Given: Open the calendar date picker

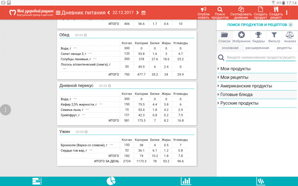Looking at the screenshot, I should 143,13.
